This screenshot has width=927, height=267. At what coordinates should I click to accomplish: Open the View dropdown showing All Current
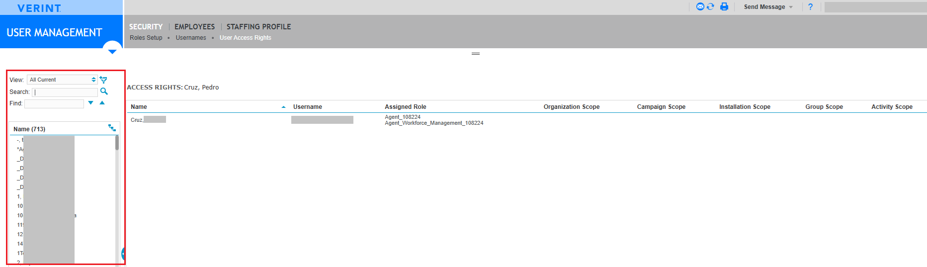click(x=62, y=80)
